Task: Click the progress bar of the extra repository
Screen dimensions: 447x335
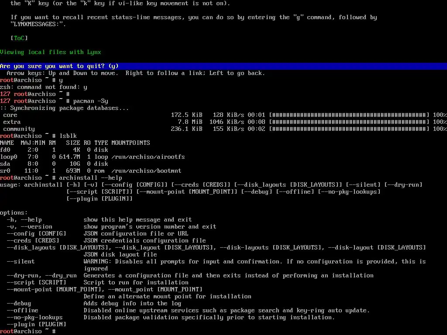Action: click(x=349, y=122)
